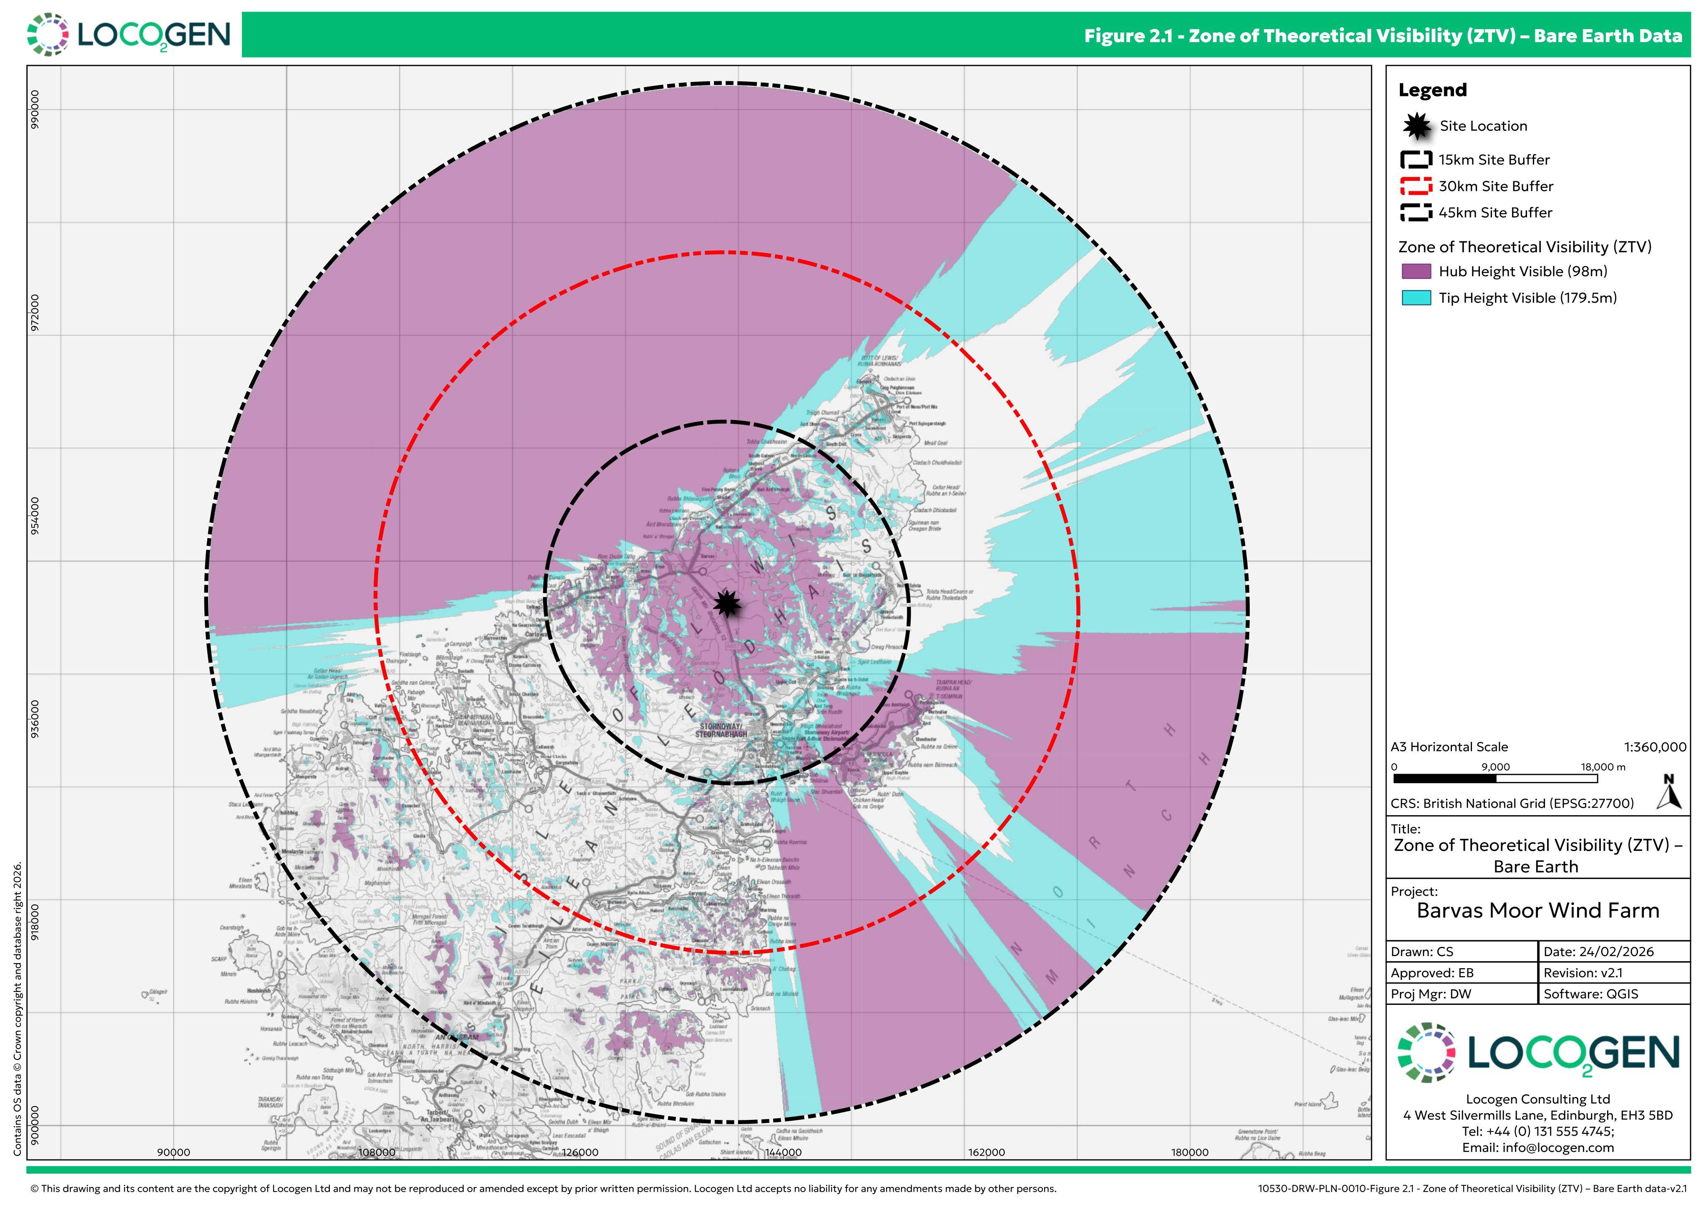Click the 'Barvas Moor Wind Farm' project name
The height and width of the screenshot is (1207, 1708).
[x=1537, y=911]
